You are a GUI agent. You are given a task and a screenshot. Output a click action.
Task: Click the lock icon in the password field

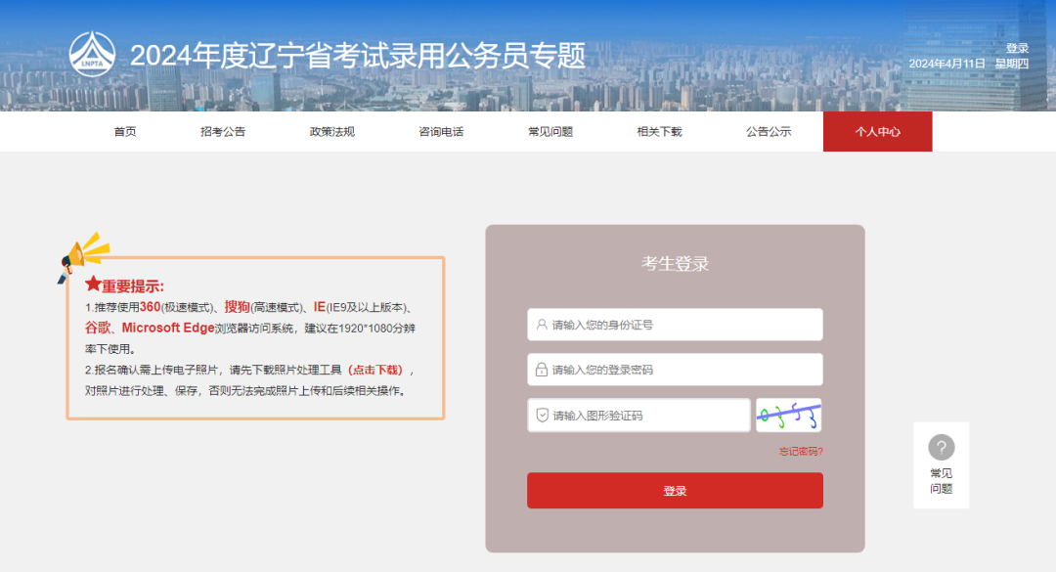tap(542, 370)
